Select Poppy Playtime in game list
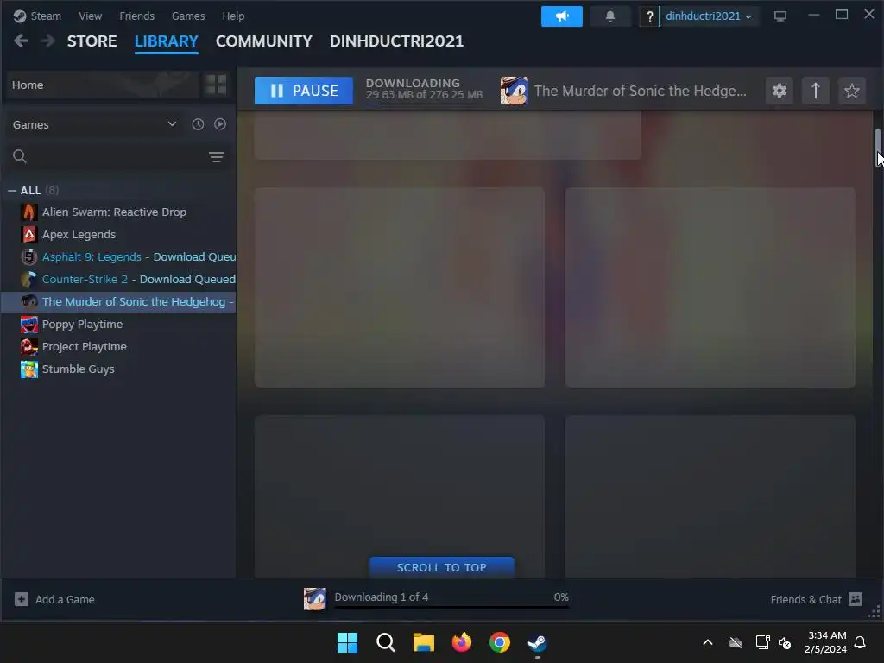884x663 pixels. coord(82,325)
